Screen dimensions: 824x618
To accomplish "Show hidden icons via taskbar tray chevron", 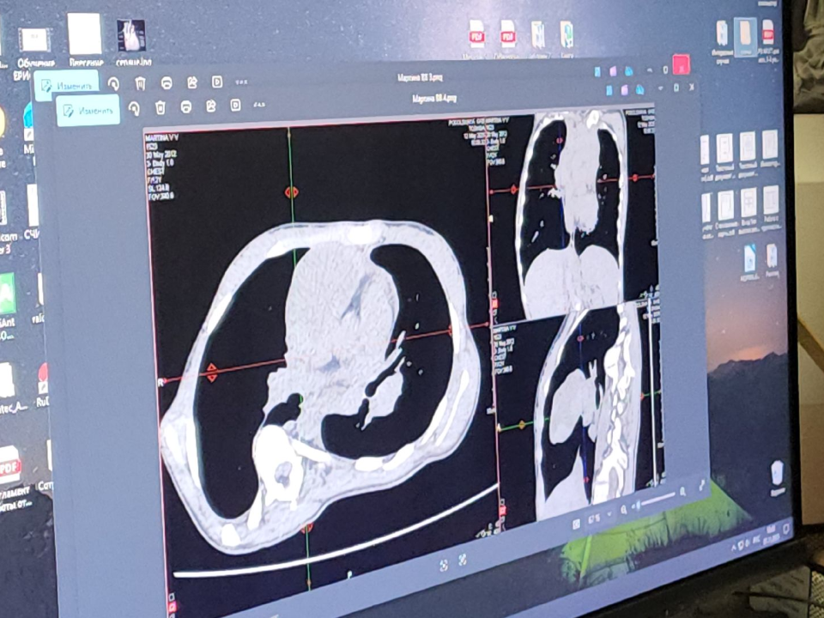I will (736, 548).
